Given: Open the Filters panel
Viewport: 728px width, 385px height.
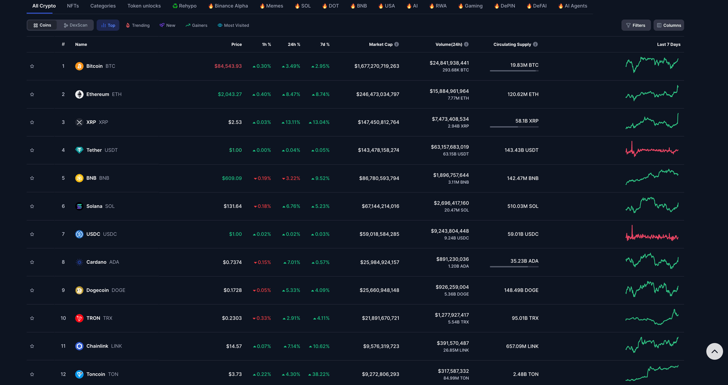Looking at the screenshot, I should [x=636, y=25].
